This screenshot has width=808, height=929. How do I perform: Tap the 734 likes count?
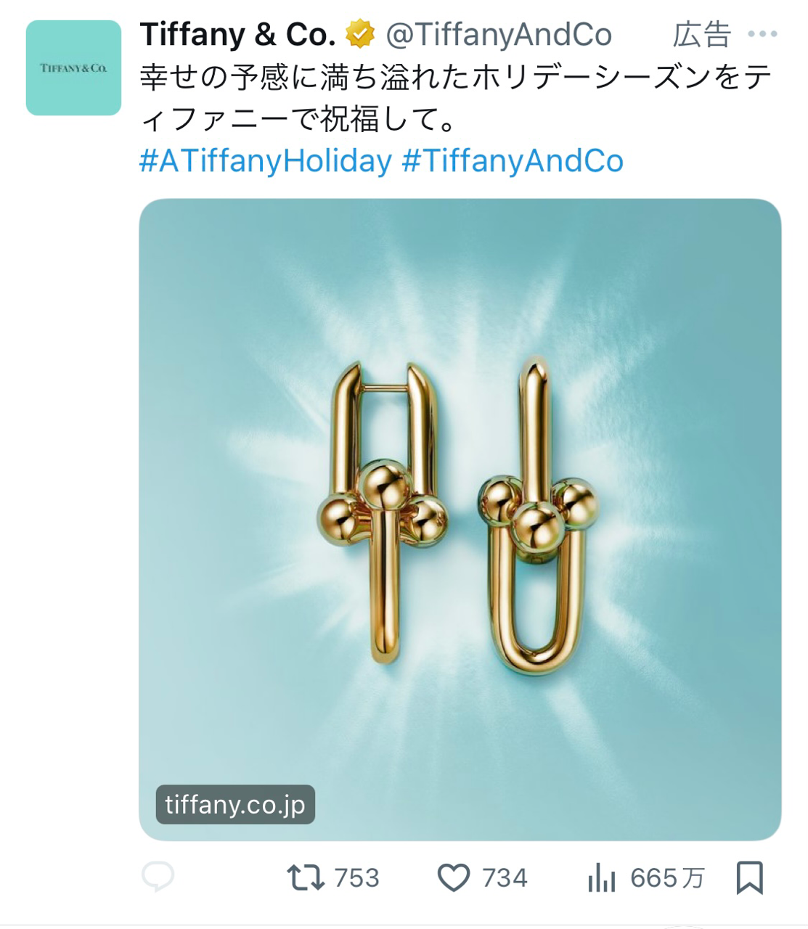[x=505, y=878]
